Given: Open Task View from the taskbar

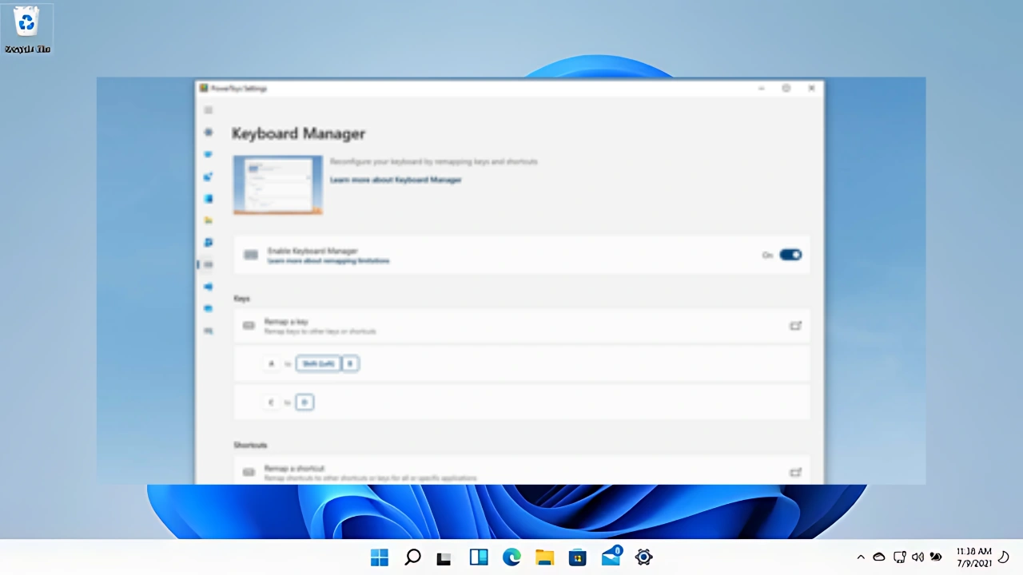Looking at the screenshot, I should pyautogui.click(x=444, y=557).
